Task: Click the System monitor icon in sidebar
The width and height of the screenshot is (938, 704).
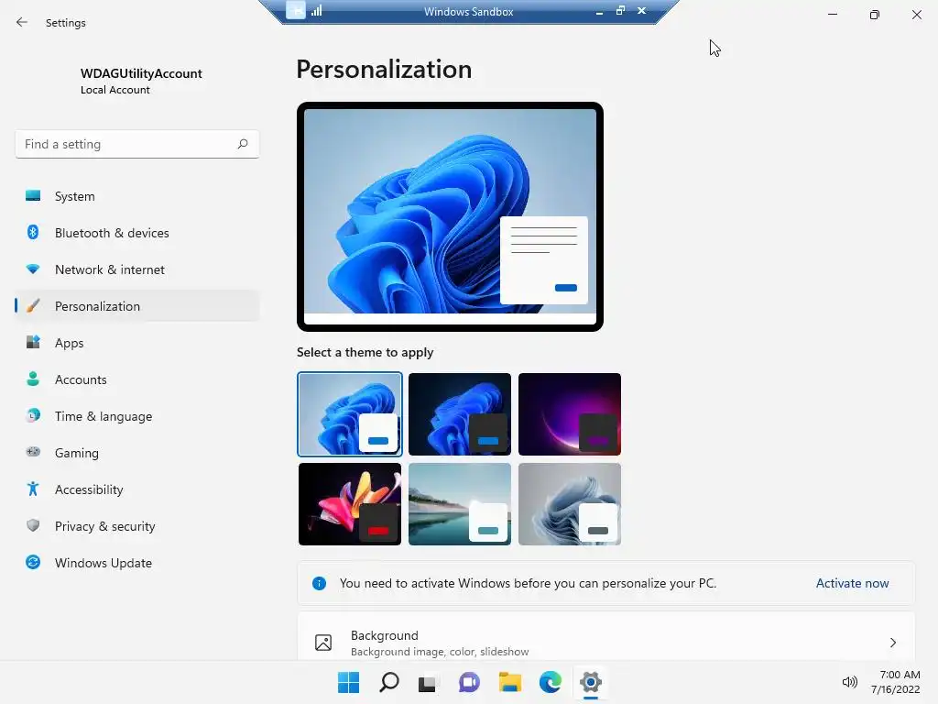Action: [33, 196]
